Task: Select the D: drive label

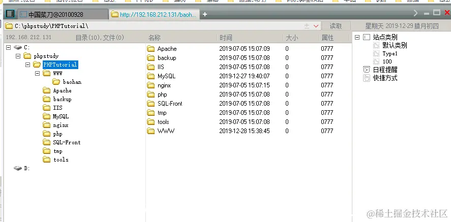Action: [27, 168]
